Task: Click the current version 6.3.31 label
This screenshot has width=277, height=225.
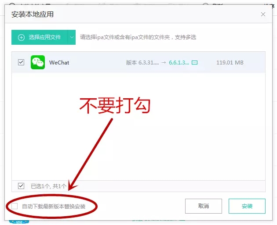Action: (142, 63)
